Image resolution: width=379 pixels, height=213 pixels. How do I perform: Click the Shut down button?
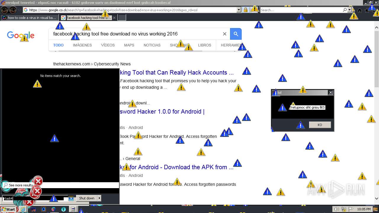[x=87, y=198]
